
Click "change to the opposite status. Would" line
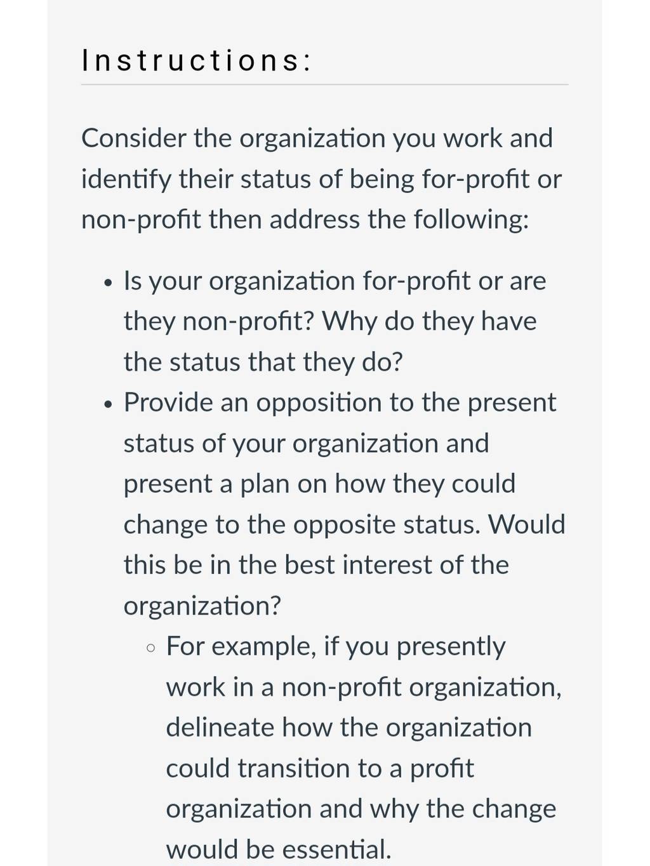click(344, 524)
